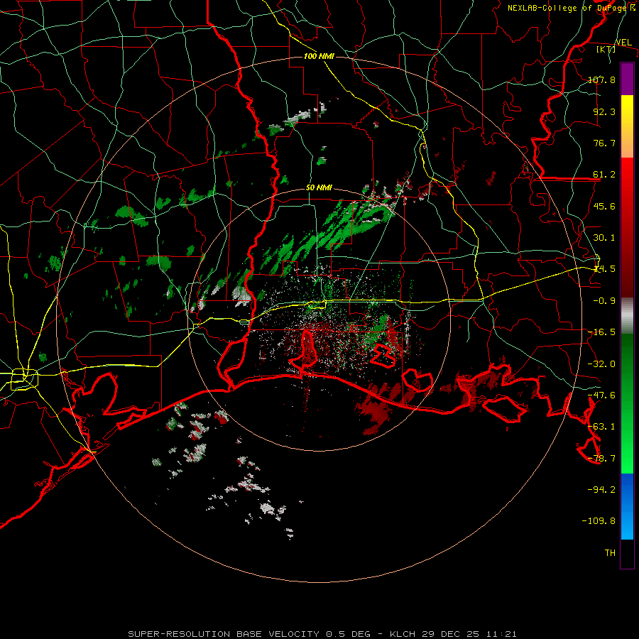
Task: Select the 30.1 scale value
Action: 604,238
